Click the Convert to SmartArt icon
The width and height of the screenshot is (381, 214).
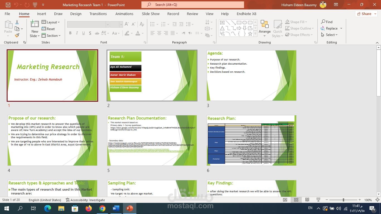coord(207,35)
